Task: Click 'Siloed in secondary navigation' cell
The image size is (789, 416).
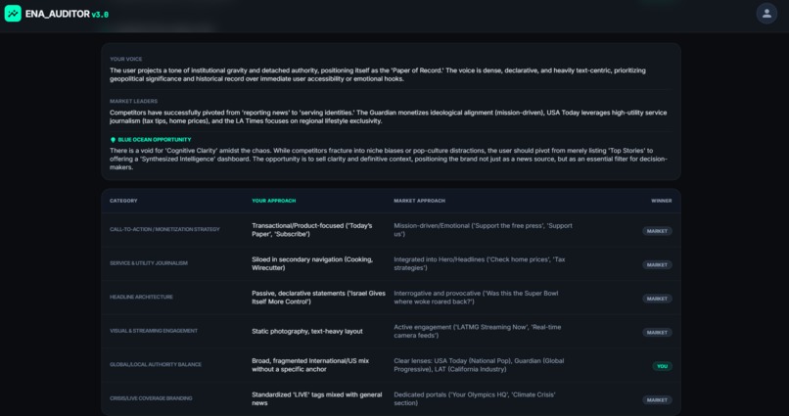Action: pos(312,263)
